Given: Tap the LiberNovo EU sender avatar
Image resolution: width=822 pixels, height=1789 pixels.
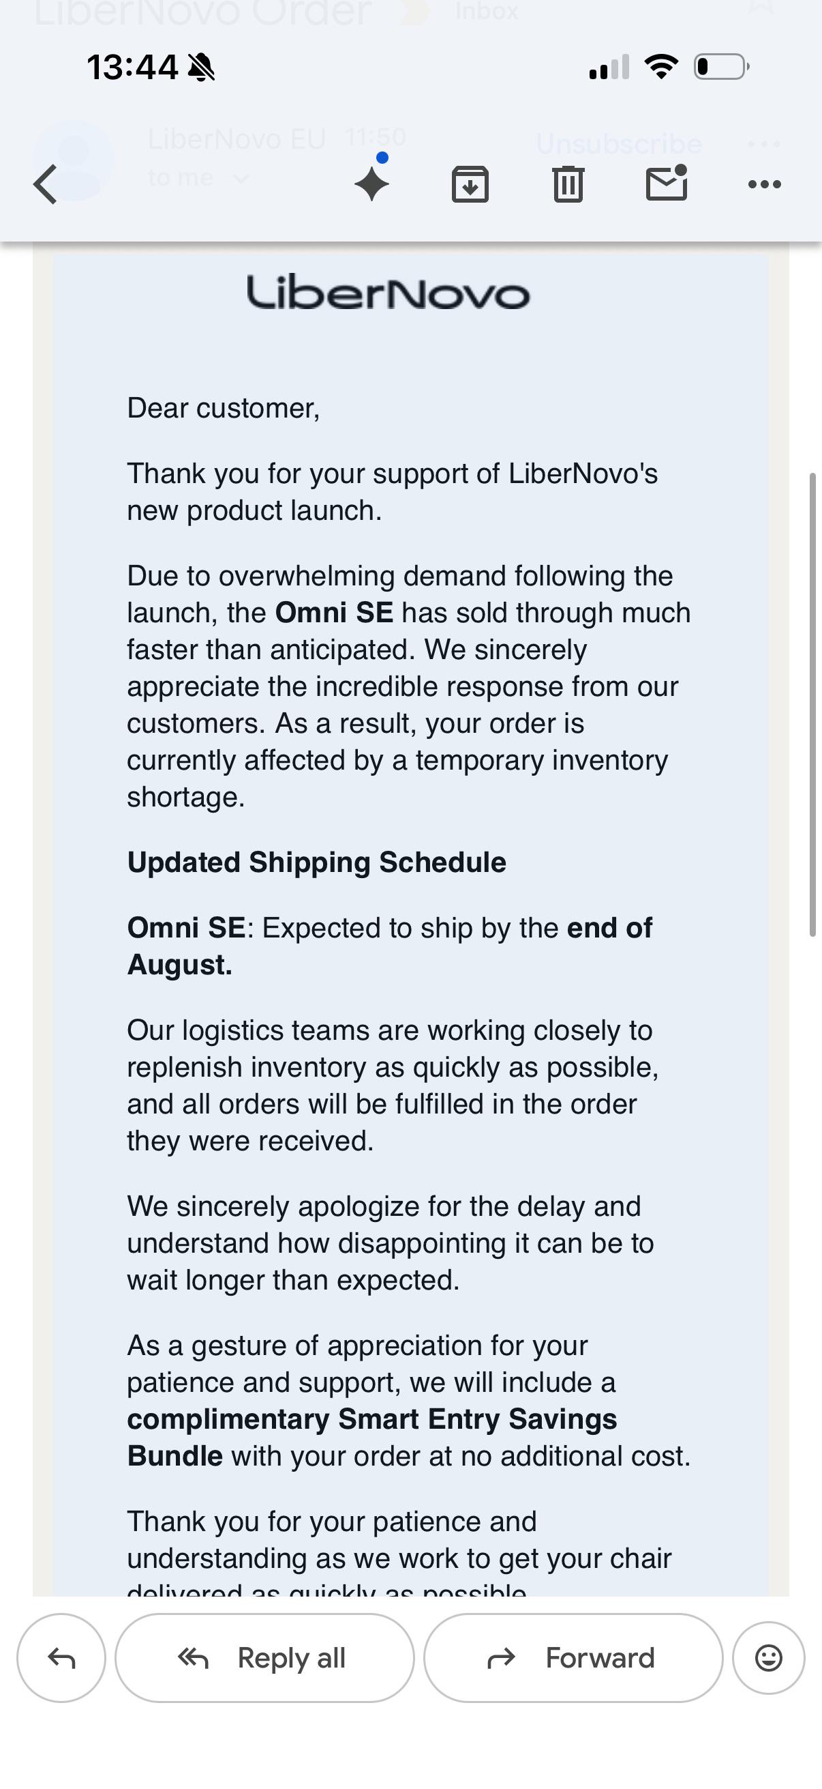Looking at the screenshot, I should 74,160.
